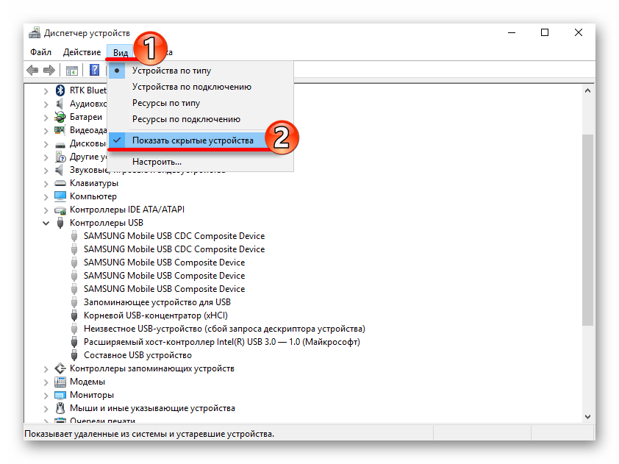Image resolution: width=619 pixels, height=464 pixels.
Task: Click the Видеоадаптеры display adapter icon
Action: [60, 130]
